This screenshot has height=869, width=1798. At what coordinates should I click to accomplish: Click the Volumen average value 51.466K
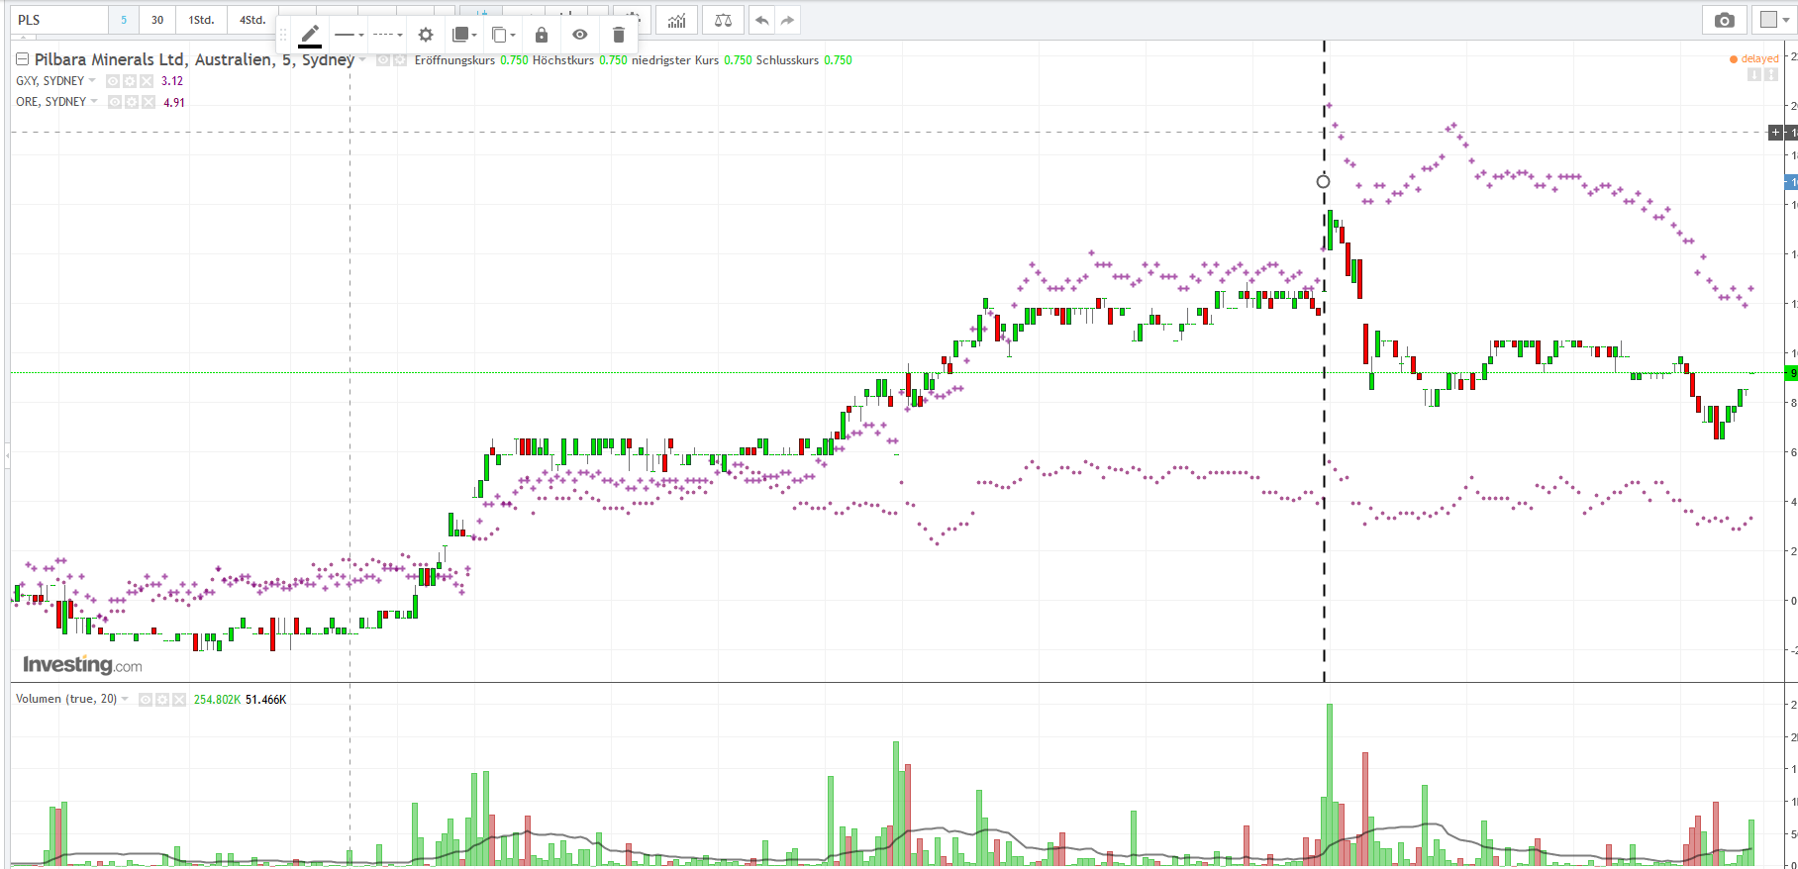pos(266,700)
